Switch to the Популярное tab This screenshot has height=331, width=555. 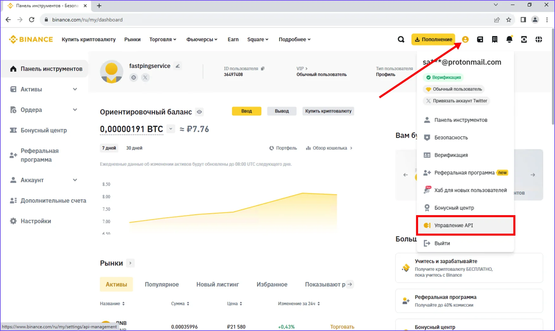pos(162,284)
